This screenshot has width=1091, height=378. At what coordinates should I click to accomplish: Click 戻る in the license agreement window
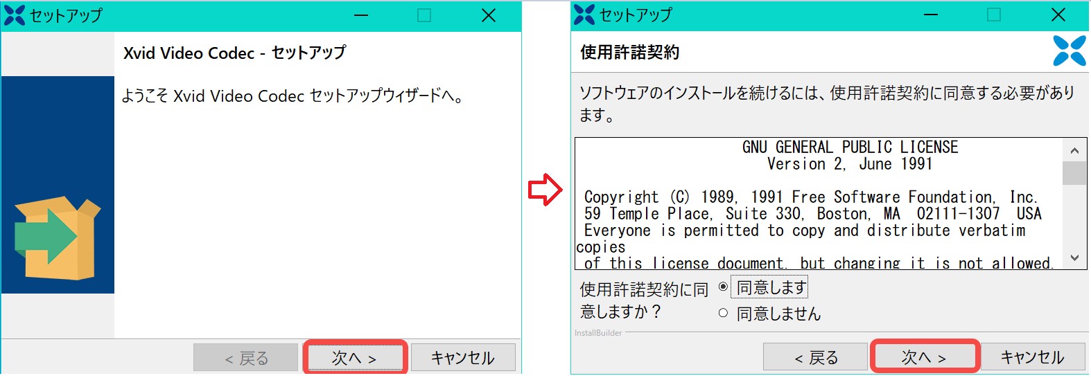(x=816, y=357)
